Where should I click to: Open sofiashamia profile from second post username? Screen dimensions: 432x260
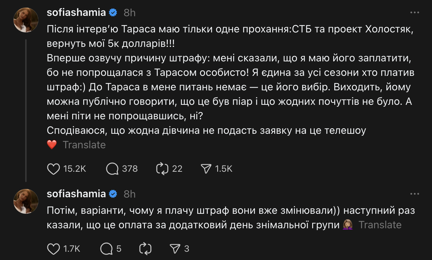click(x=76, y=194)
